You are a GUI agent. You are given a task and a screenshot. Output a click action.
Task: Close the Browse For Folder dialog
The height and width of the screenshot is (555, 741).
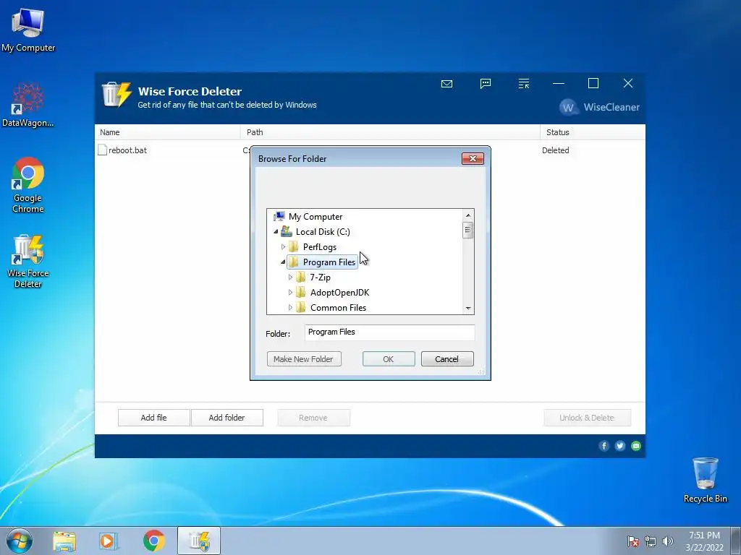point(473,158)
